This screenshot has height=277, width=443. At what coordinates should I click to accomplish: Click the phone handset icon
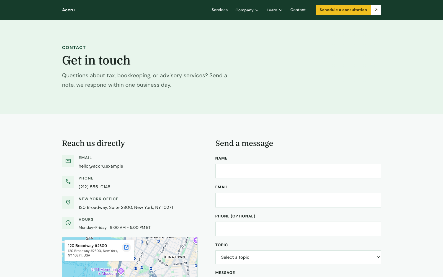(68, 182)
